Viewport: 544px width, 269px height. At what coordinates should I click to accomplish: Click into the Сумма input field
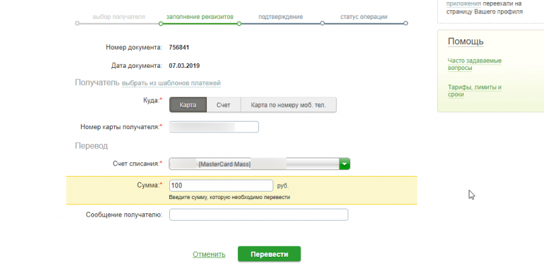coord(221,185)
